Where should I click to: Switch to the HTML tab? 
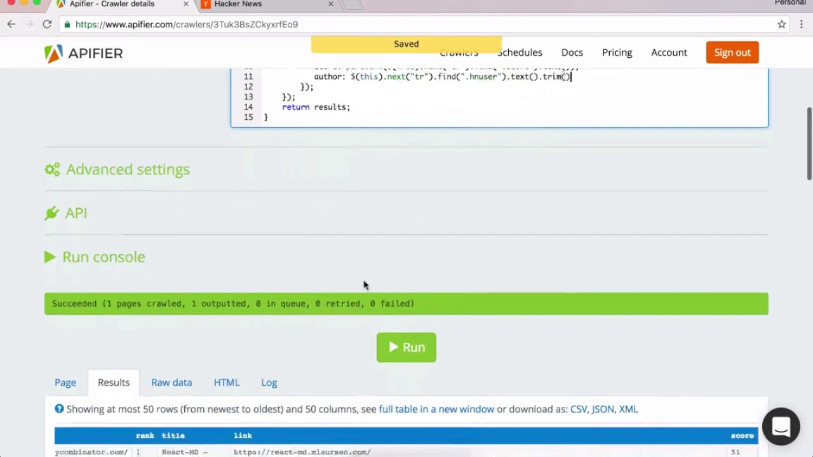click(227, 382)
